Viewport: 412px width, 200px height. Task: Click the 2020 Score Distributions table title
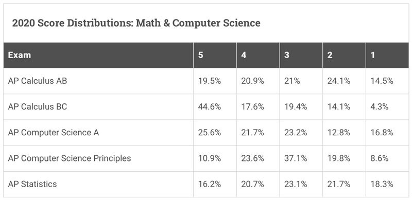[x=136, y=23]
